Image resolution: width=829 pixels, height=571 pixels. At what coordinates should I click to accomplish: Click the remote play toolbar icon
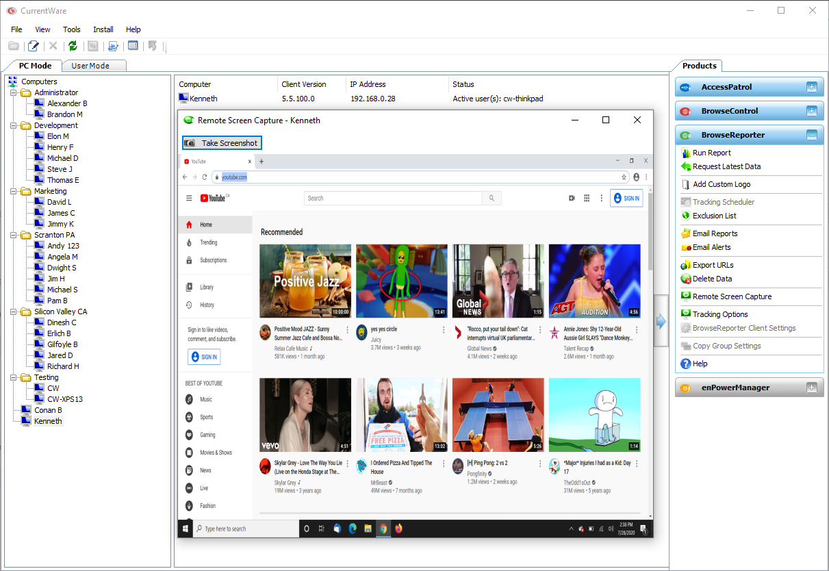(113, 46)
